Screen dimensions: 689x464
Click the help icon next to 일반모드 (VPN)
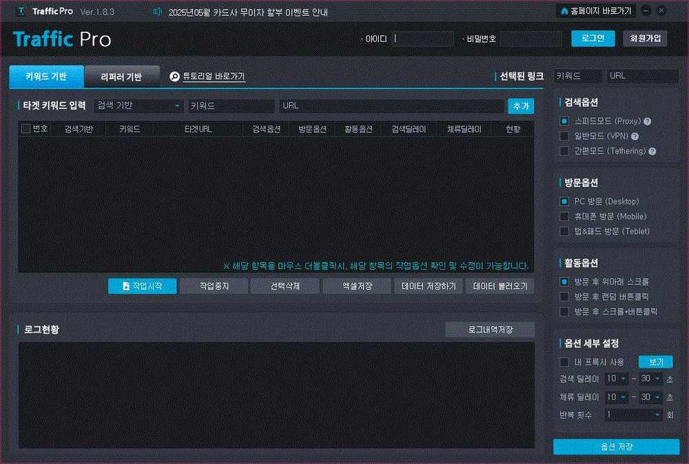[x=635, y=137]
